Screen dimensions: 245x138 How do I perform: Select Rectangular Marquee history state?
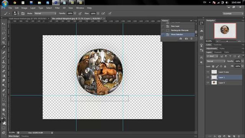pos(178,30)
